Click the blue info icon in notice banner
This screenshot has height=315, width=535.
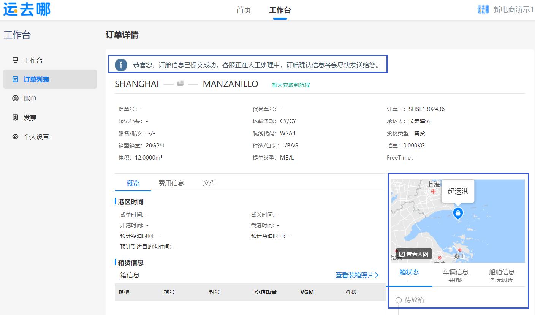pyautogui.click(x=121, y=65)
